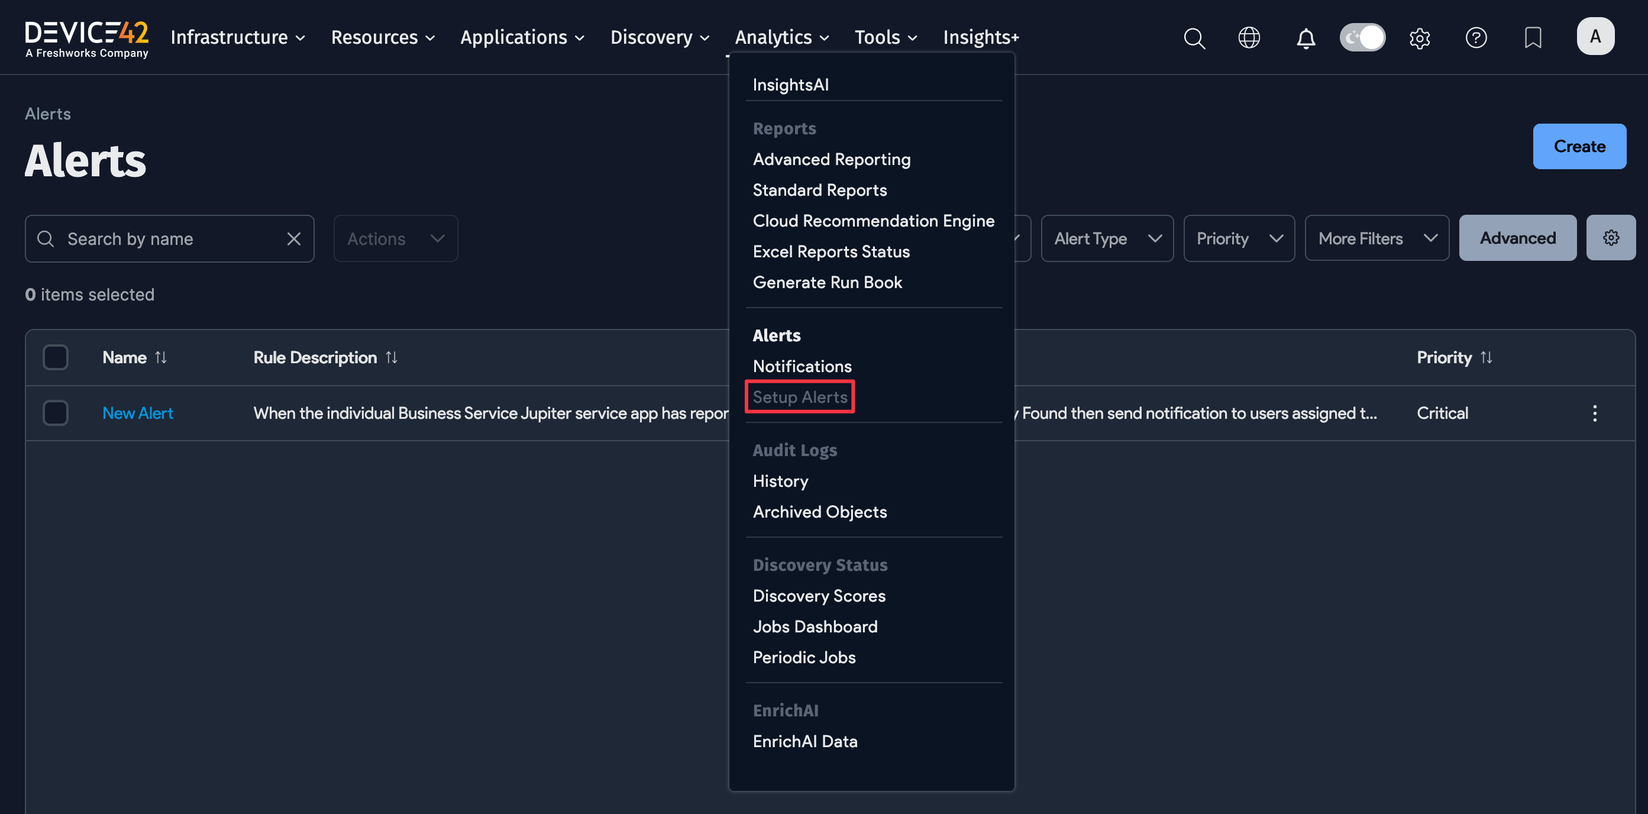Open the New Alert link
1648x814 pixels.
[x=138, y=413]
